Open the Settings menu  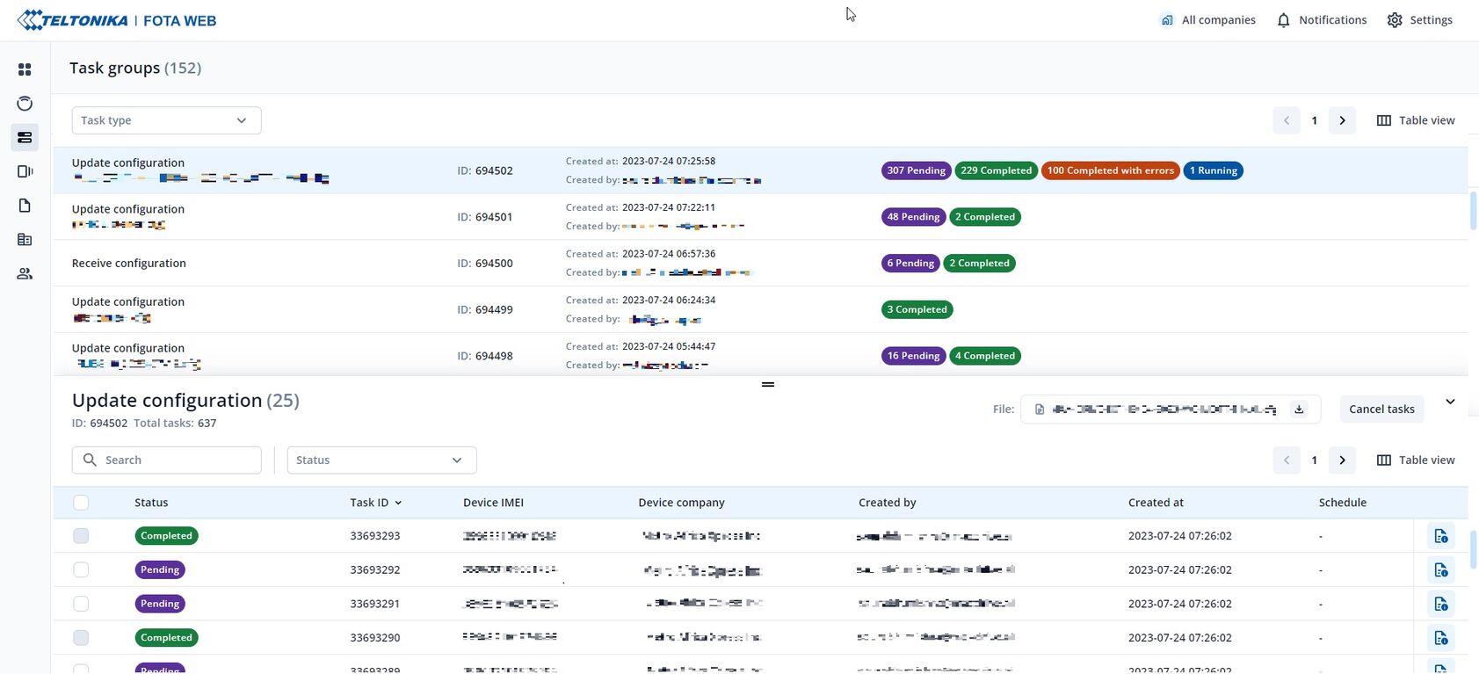pyautogui.click(x=1419, y=20)
